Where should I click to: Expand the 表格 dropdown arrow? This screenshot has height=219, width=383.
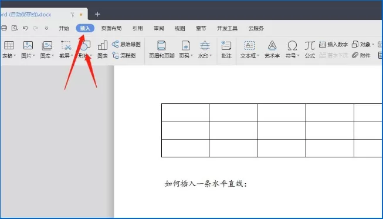click(x=15, y=56)
